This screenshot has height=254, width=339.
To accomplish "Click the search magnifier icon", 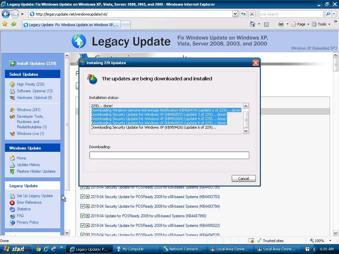I will click(328, 14).
